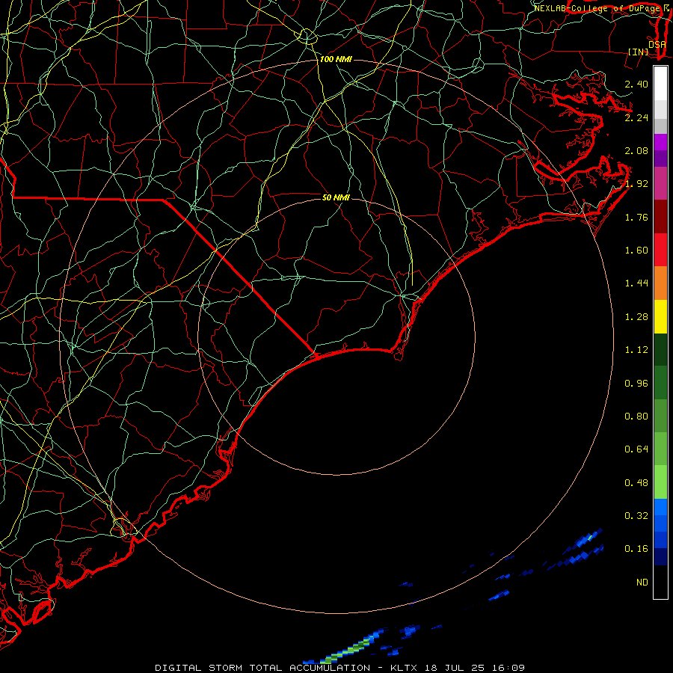Select the 0.16 scale value

[636, 549]
